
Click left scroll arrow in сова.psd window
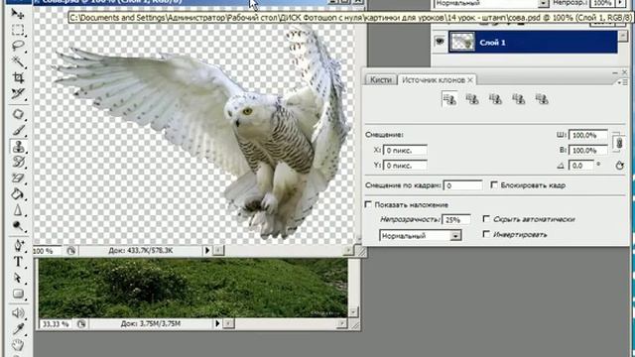click(x=218, y=251)
